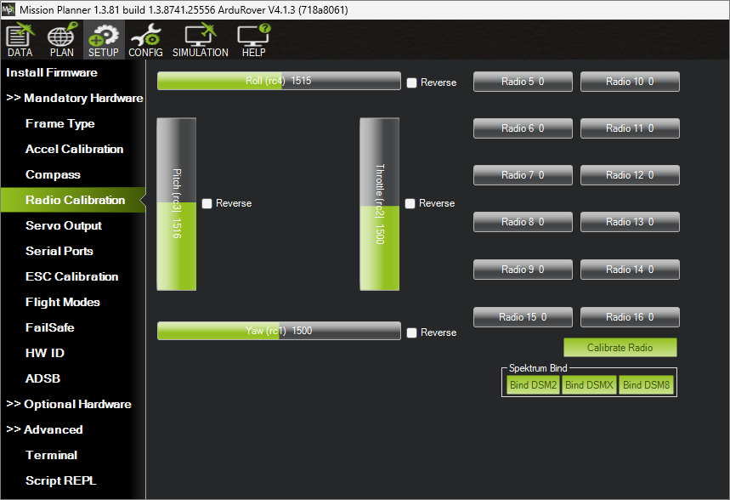Click Bind DSM2 button
This screenshot has width=730, height=500.
[533, 385]
